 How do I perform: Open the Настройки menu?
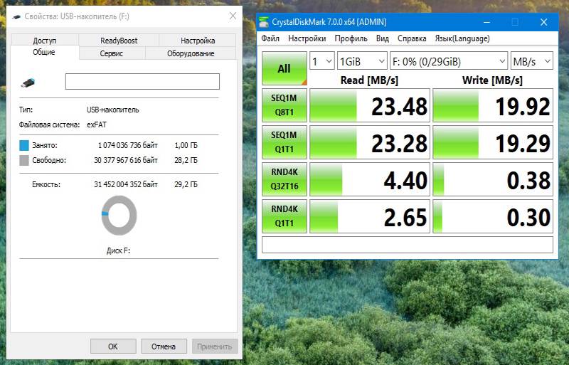(x=307, y=38)
